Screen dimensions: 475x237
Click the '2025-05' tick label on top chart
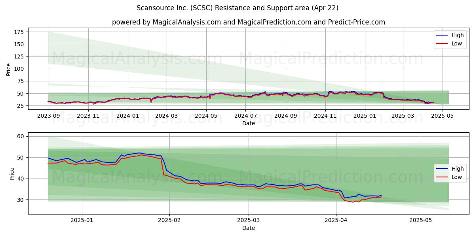click(443, 117)
